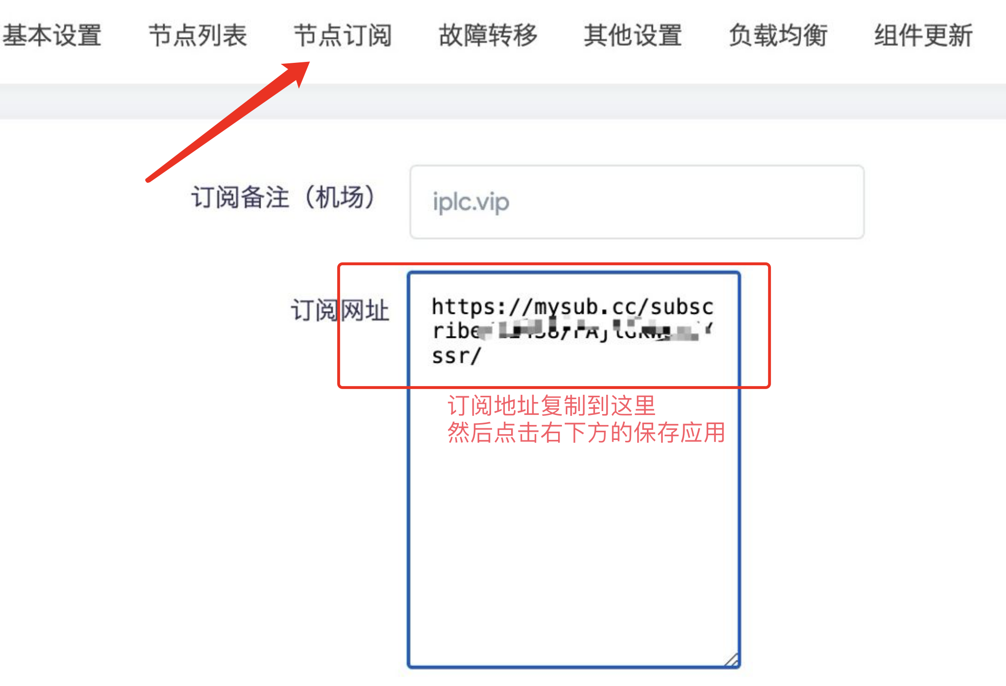Switch to the 节点列表 tab
This screenshot has height=686, width=1006.
tap(198, 35)
